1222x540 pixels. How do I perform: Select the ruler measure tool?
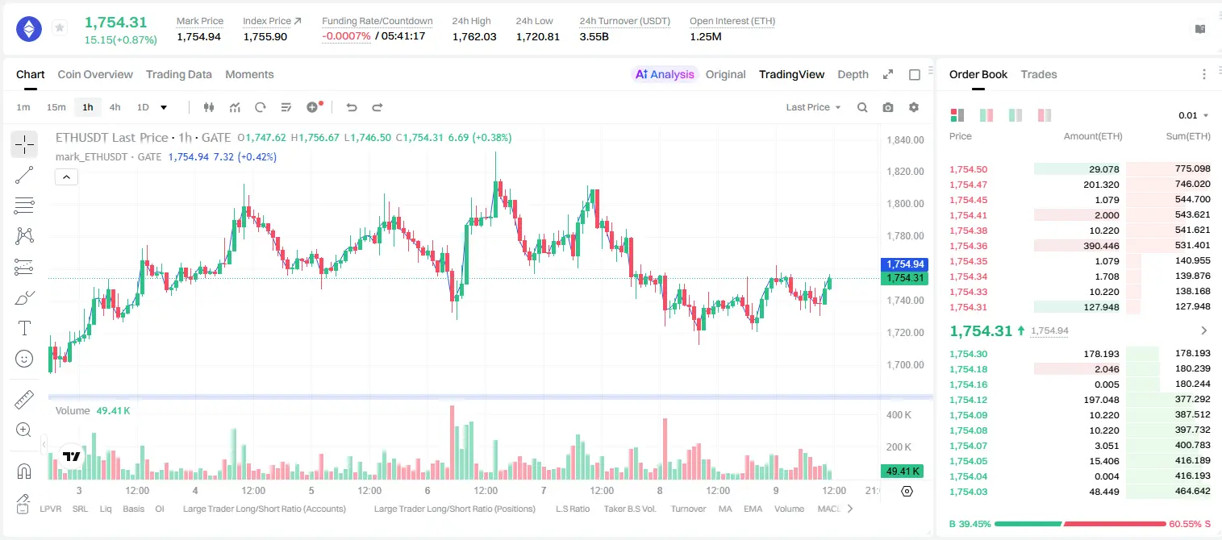(x=24, y=400)
